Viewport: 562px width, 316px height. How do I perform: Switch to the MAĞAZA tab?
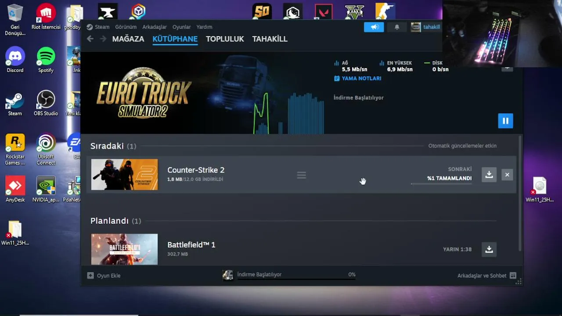128,39
